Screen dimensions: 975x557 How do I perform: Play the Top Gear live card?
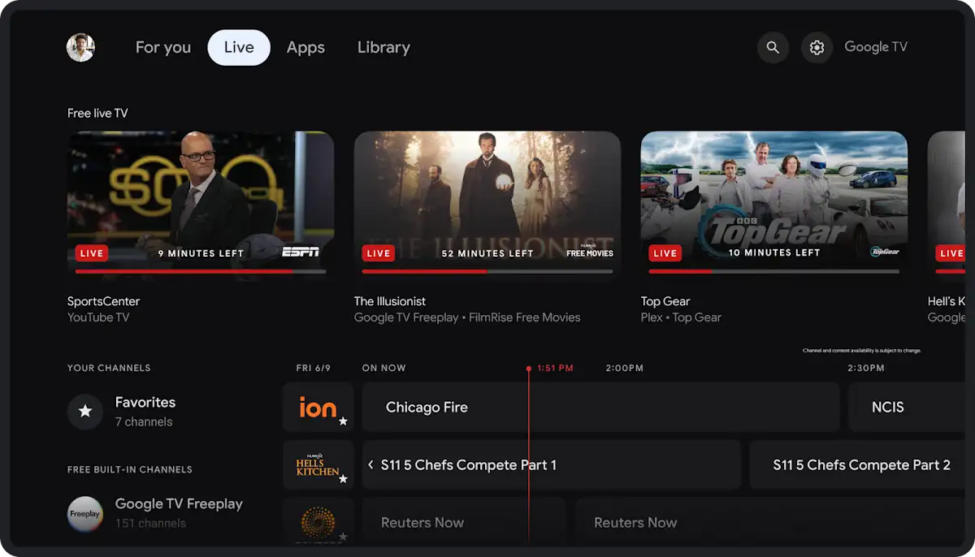(773, 201)
